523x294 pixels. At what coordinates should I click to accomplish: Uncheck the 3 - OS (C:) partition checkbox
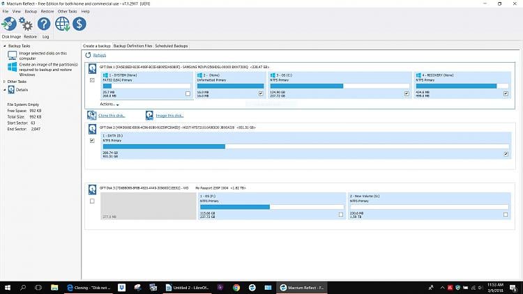click(407, 93)
